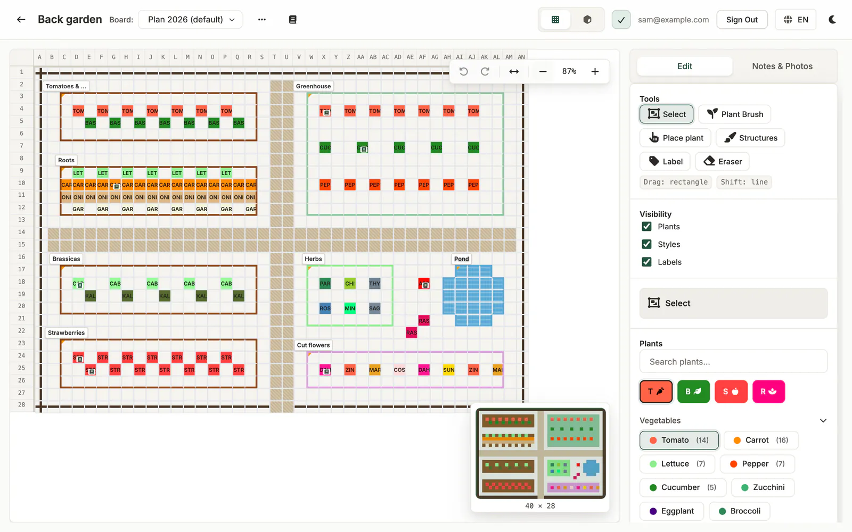Select the green B quick plant swatch

[693, 392]
